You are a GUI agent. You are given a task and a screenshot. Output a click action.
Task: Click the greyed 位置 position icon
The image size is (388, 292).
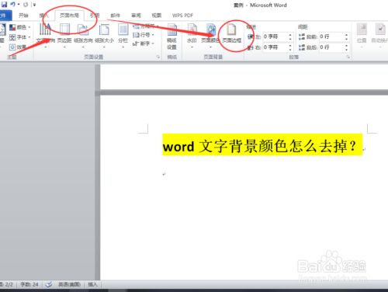[362, 29]
